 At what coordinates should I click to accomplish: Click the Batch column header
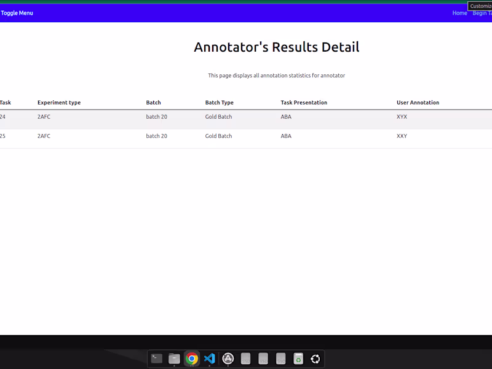(153, 103)
